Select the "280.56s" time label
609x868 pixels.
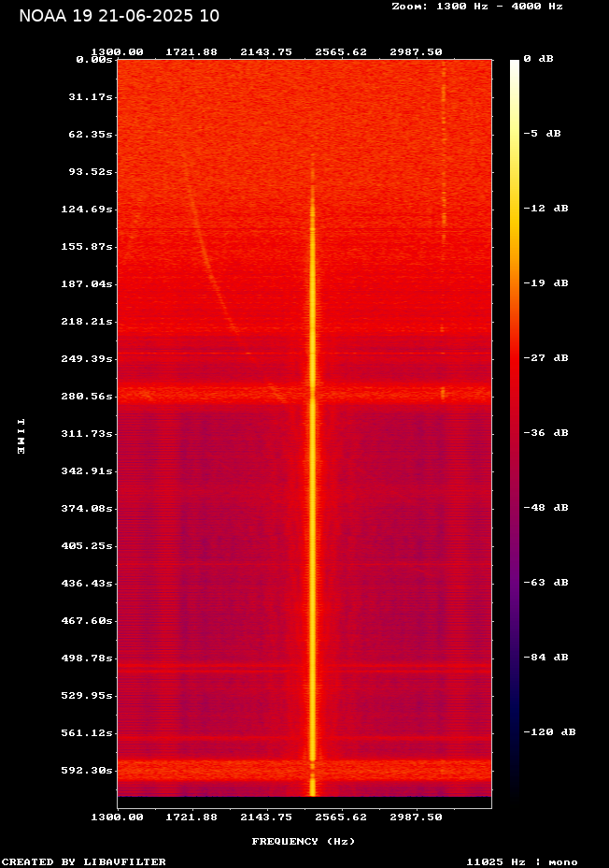87,397
